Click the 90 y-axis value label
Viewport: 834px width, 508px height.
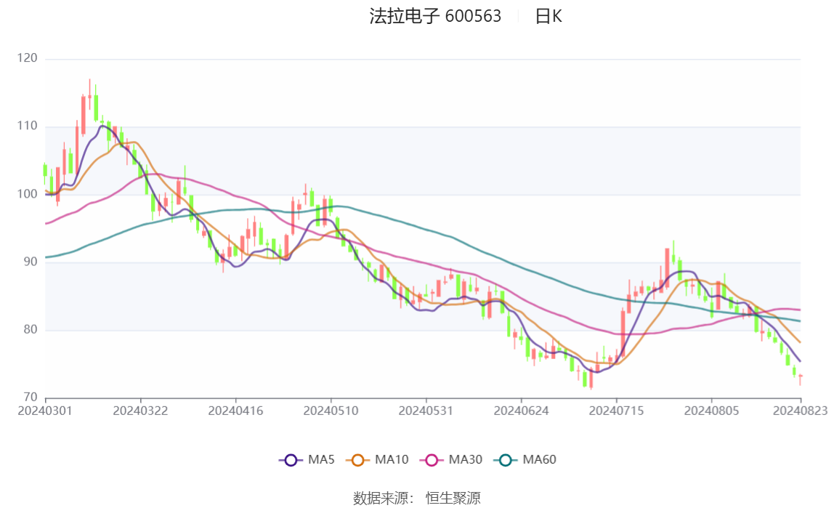tap(31, 262)
